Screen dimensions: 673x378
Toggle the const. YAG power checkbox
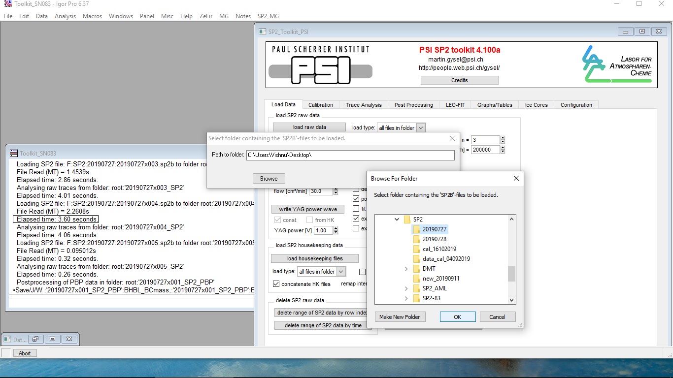(x=277, y=220)
